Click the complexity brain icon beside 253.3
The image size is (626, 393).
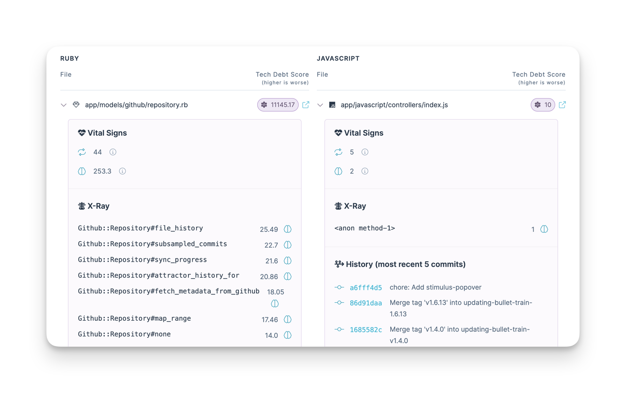coord(82,171)
